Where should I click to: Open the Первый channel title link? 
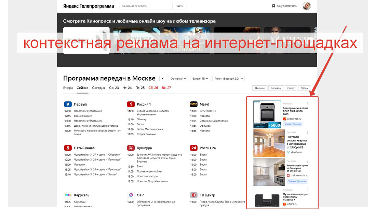[80, 104]
